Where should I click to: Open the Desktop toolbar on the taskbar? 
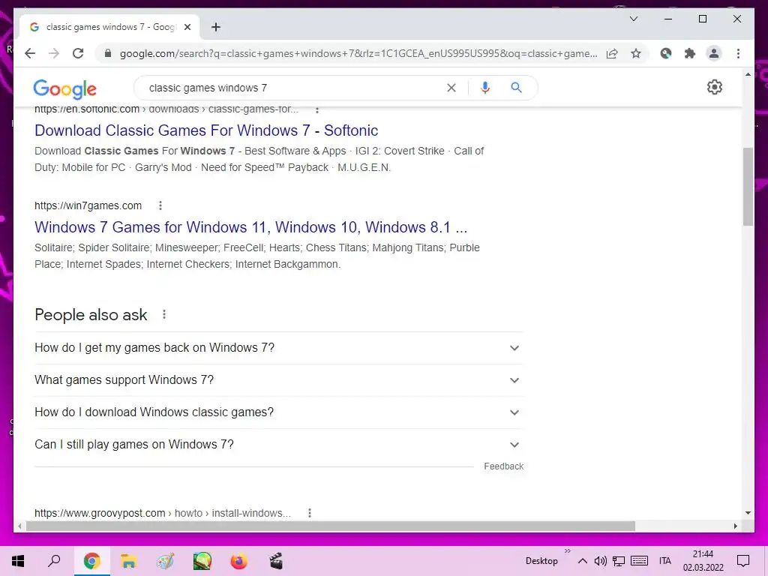coord(541,561)
